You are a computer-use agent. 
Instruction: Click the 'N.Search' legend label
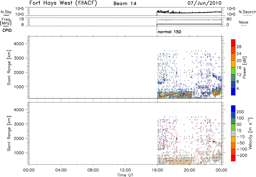coord(247,12)
